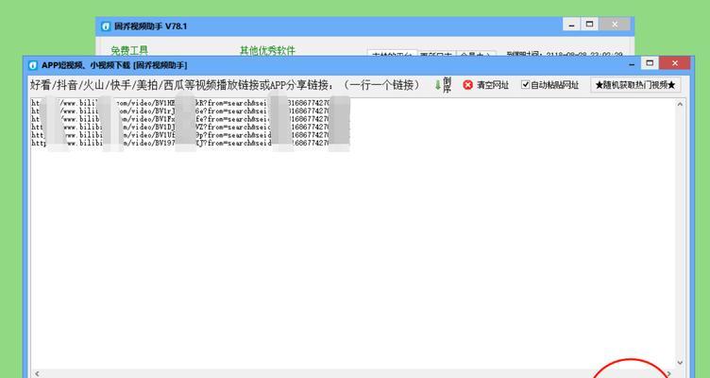
Task: Click the vertical scrollbar up arrow
Action: tap(680, 104)
